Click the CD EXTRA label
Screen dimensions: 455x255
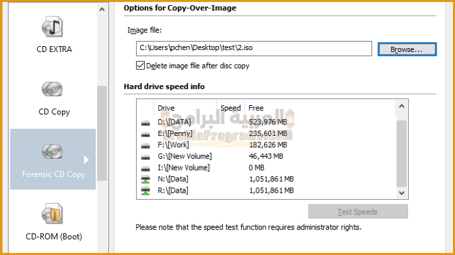[x=54, y=49]
